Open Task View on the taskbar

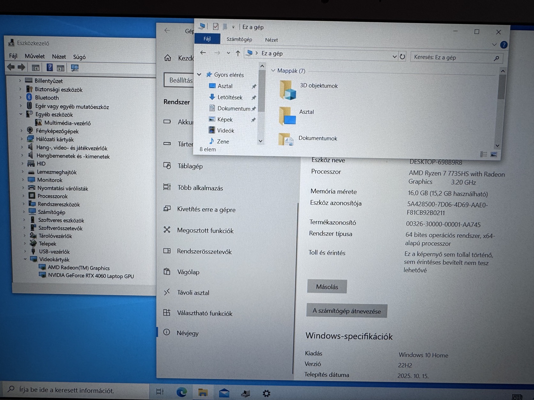coord(160,391)
